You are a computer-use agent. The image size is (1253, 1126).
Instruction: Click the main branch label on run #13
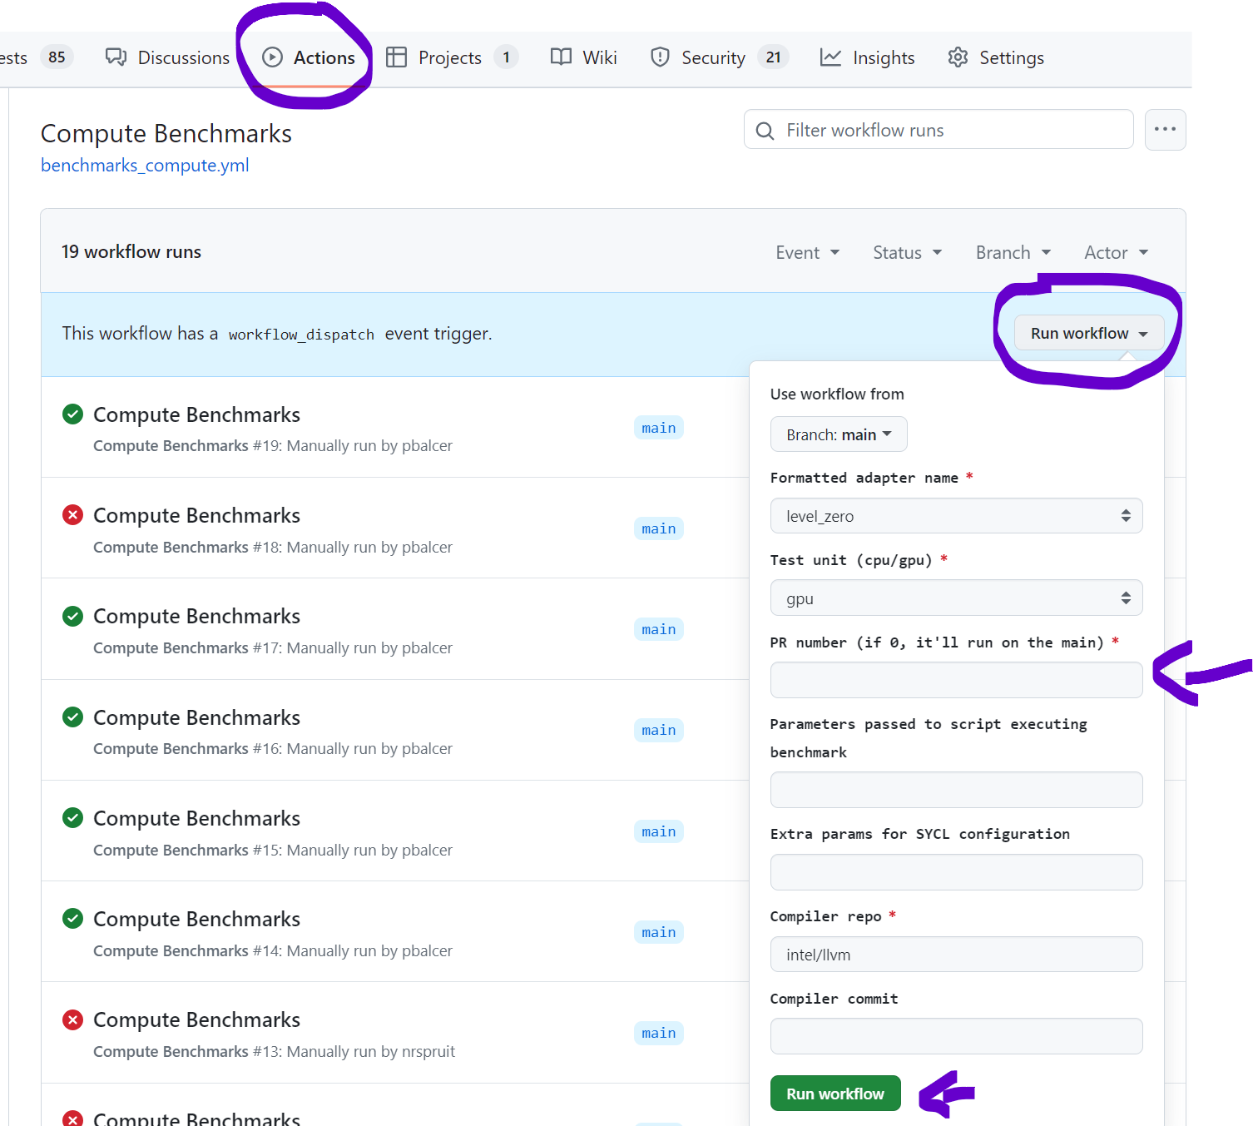pyautogui.click(x=659, y=1033)
